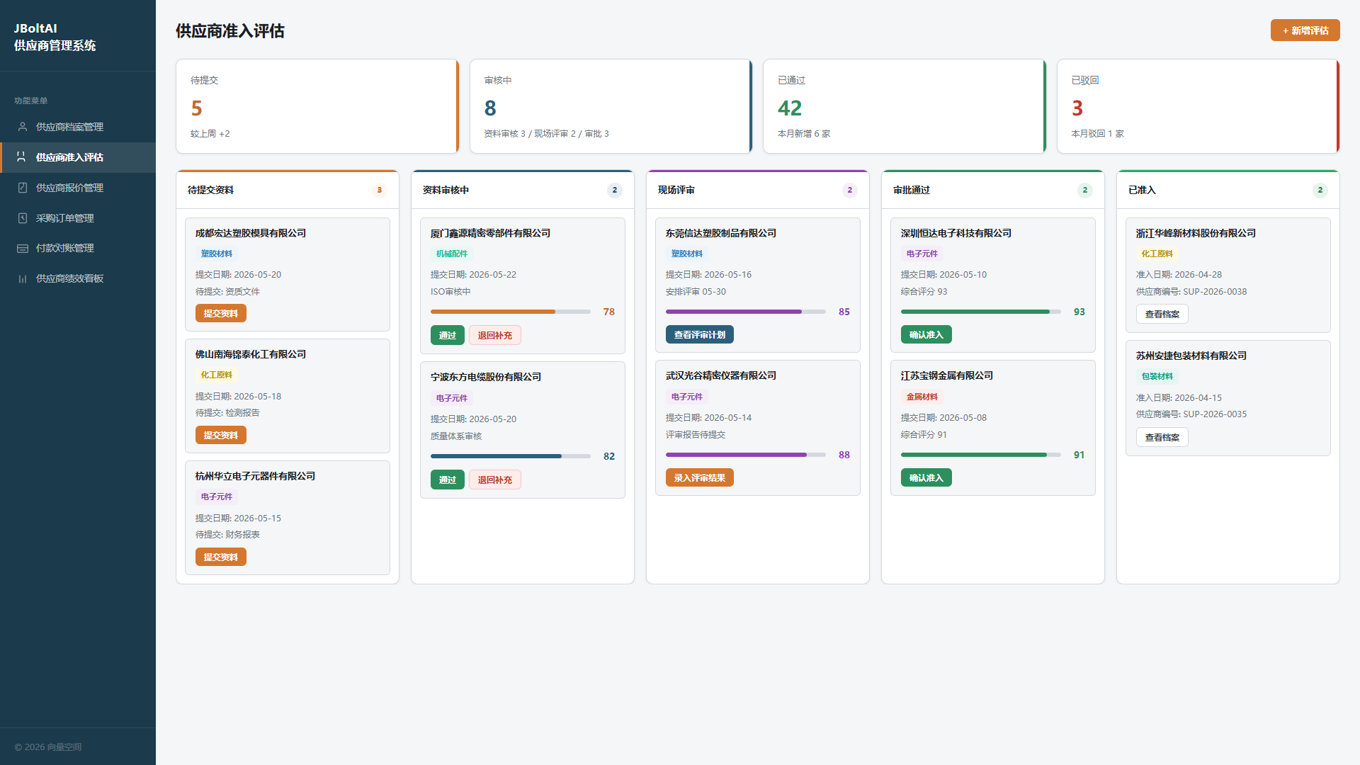The image size is (1360, 765).
Task: Submit materials for 成都宏达塑胶模具有限公司
Action: click(x=221, y=313)
